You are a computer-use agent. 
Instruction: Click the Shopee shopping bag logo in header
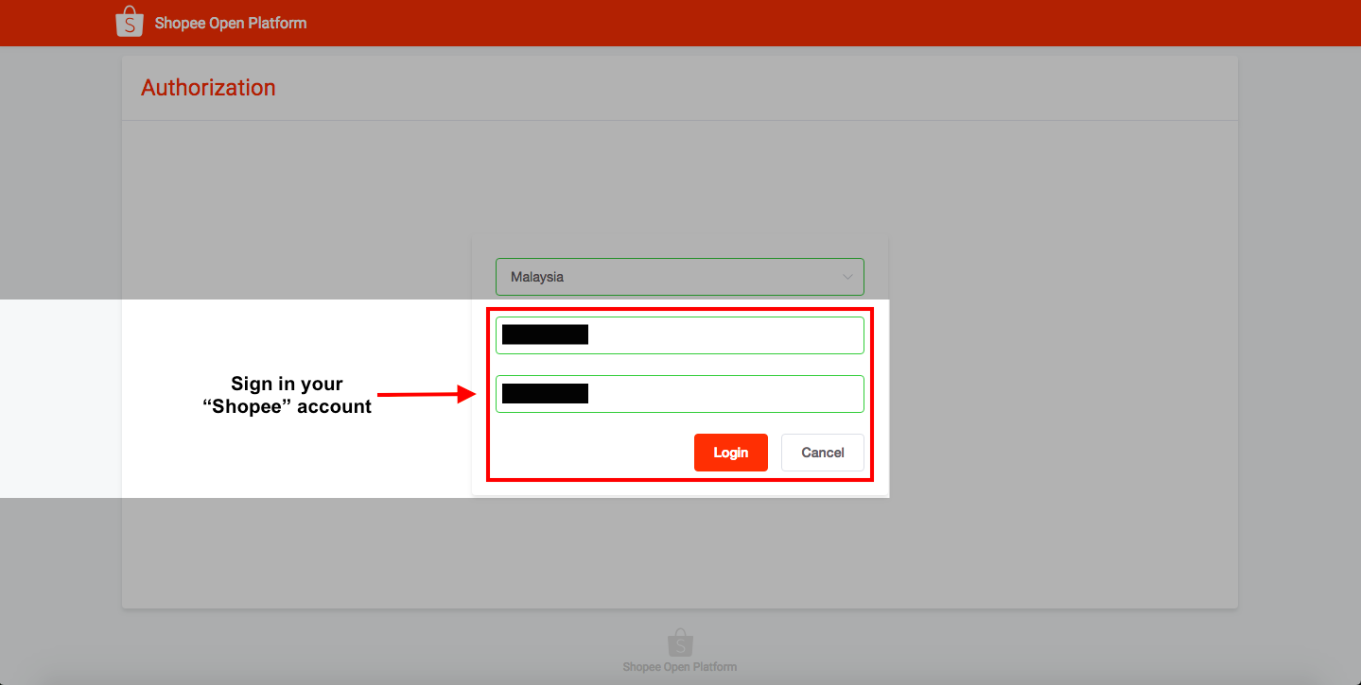[130, 23]
